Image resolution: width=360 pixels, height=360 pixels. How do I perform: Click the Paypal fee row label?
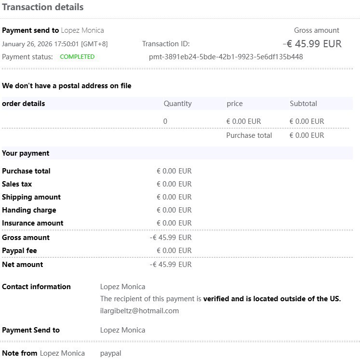(x=19, y=251)
